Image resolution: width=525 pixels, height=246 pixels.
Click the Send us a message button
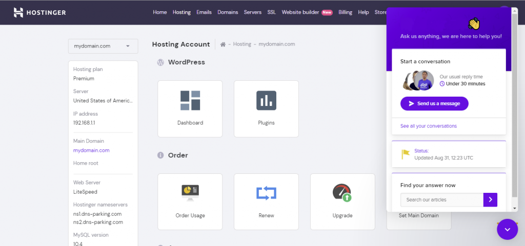click(x=434, y=103)
